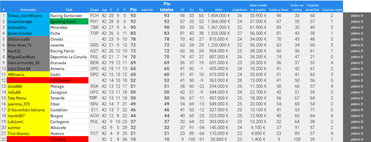Screen dimensions: 371x142
Task: Click the red CD Eldense cell
Action: pos(69,80)
